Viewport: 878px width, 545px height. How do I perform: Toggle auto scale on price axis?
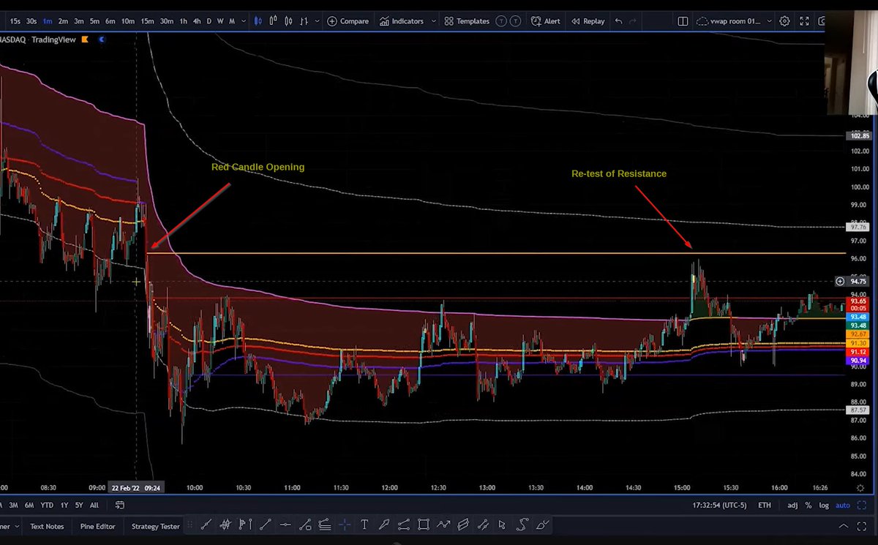[842, 505]
